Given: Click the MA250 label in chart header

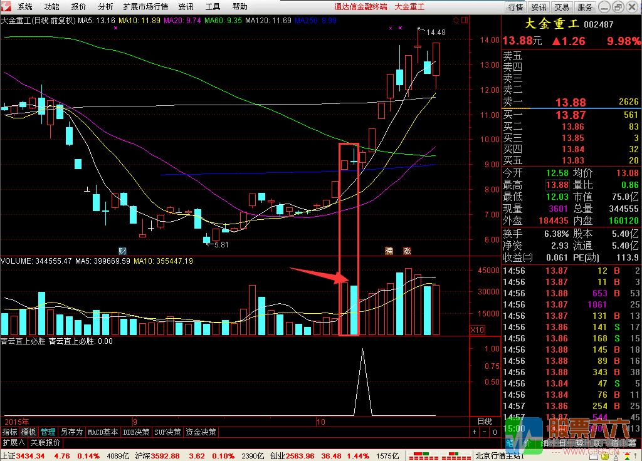Looking at the screenshot, I should tap(316, 21).
